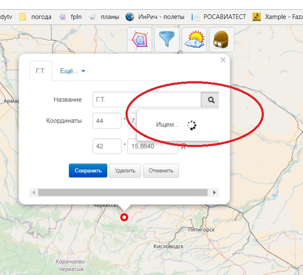Open the ИнРич - полеты bookmark

click(155, 17)
